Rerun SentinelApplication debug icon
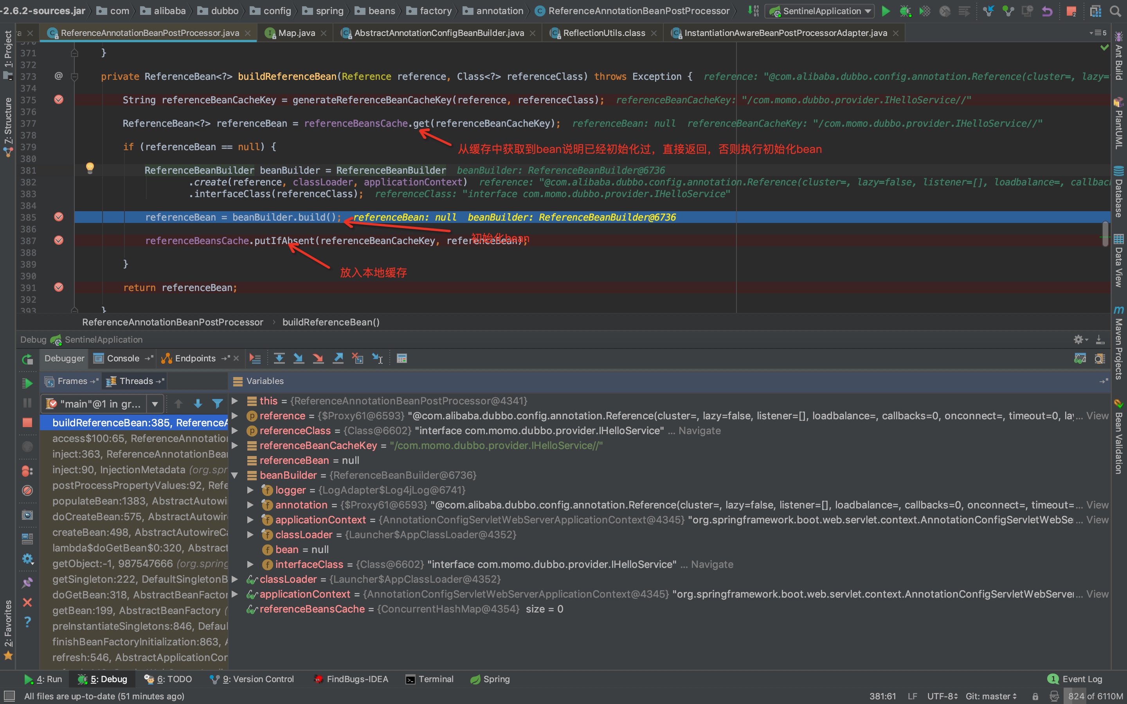 (27, 359)
